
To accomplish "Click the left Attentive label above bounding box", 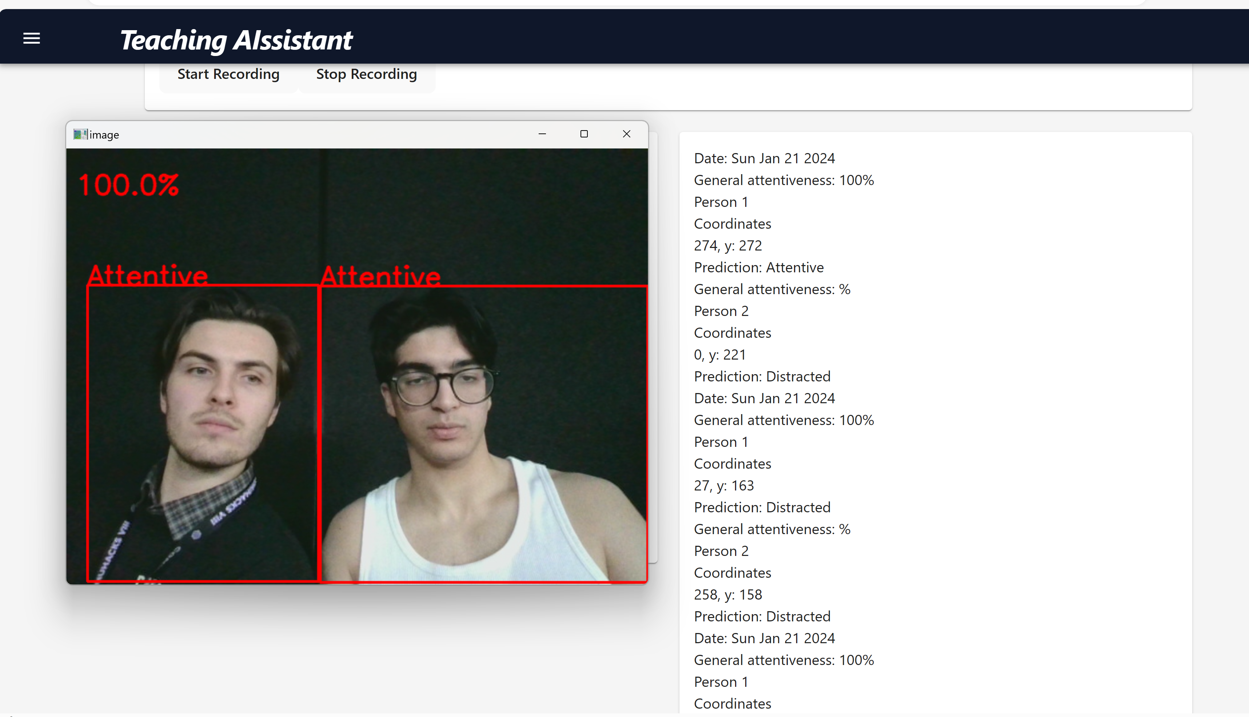I will (148, 275).
